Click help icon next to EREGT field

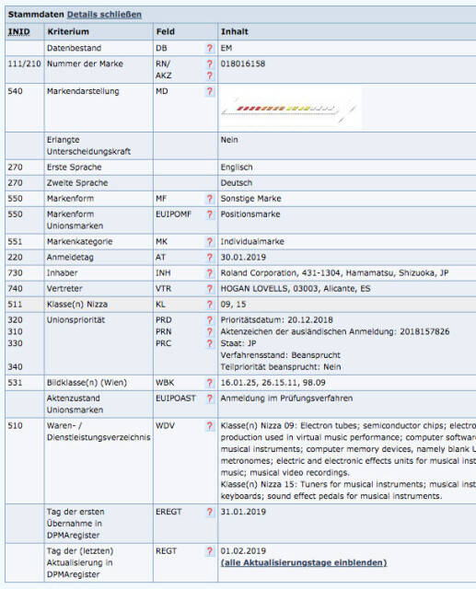point(210,512)
